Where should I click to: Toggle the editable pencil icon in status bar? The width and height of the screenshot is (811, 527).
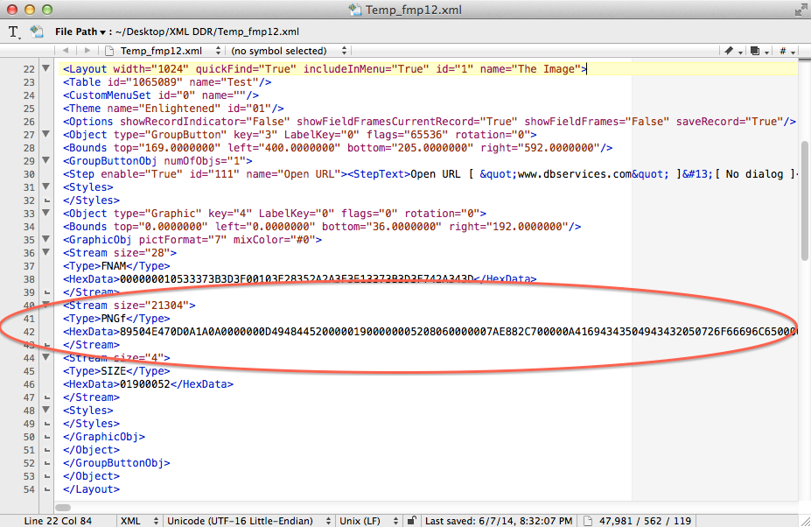tap(410, 519)
